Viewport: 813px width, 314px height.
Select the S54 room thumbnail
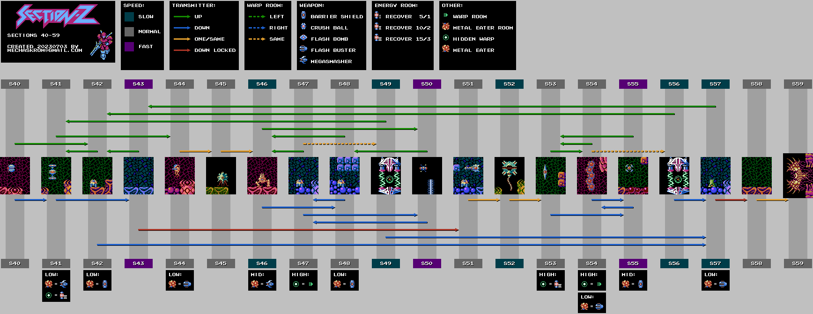coord(592,176)
